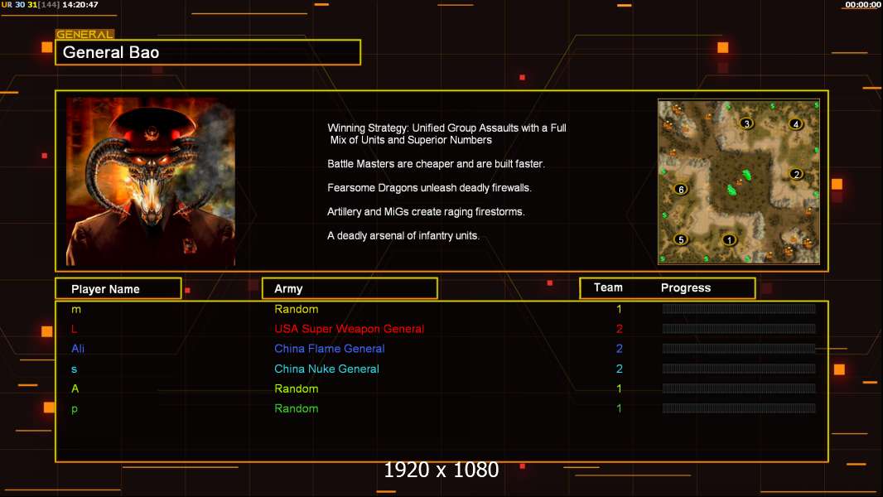Click start position marker 3 on the map
883x497 pixels.
[x=746, y=123]
